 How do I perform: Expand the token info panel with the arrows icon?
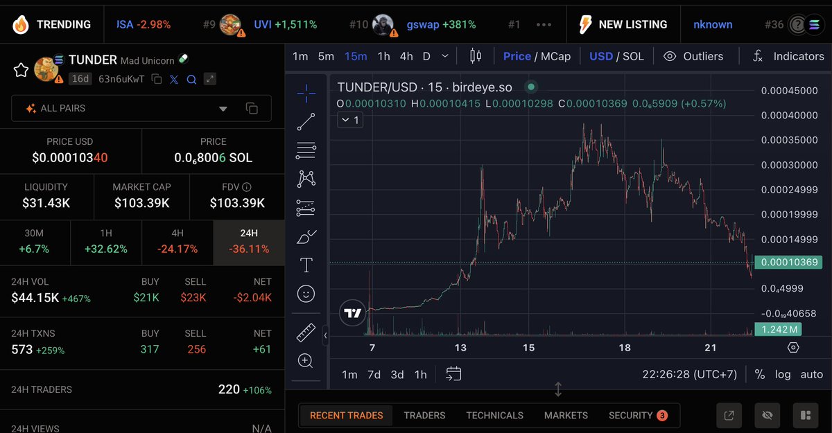click(209, 79)
